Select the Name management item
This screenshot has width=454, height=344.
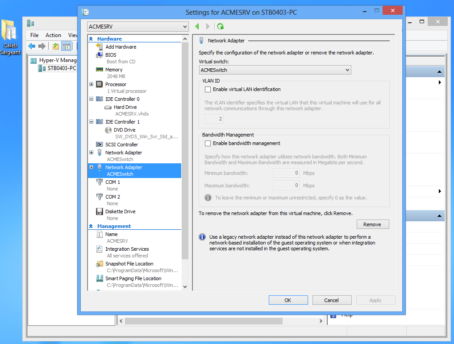[x=111, y=234]
